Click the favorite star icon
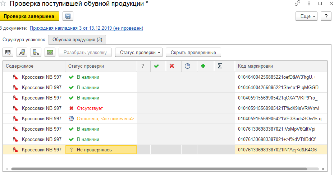This screenshot has width=334, height=175. pyautogui.click(x=3, y=3)
